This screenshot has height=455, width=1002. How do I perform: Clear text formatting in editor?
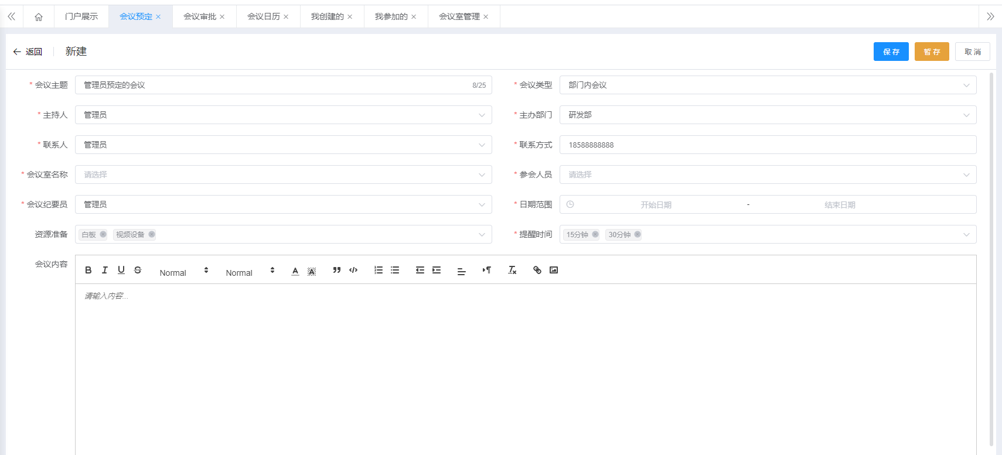tap(512, 270)
